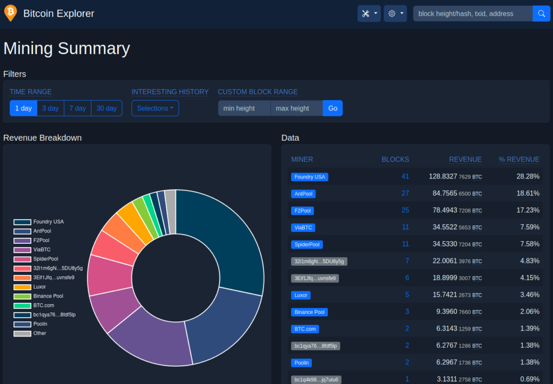Toggle Binance Pool legend item
The height and width of the screenshot is (384, 553).
[38, 296]
